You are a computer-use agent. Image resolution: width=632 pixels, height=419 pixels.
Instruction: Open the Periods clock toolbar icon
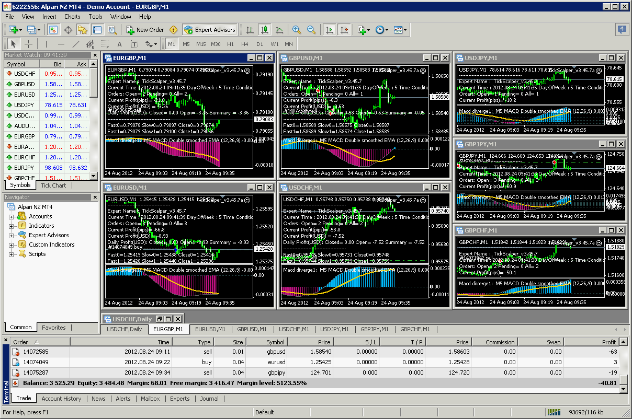pos(380,30)
